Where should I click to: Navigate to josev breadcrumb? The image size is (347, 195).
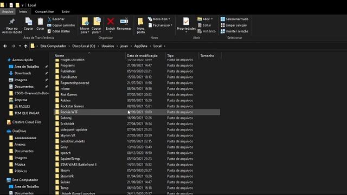coord(124,46)
